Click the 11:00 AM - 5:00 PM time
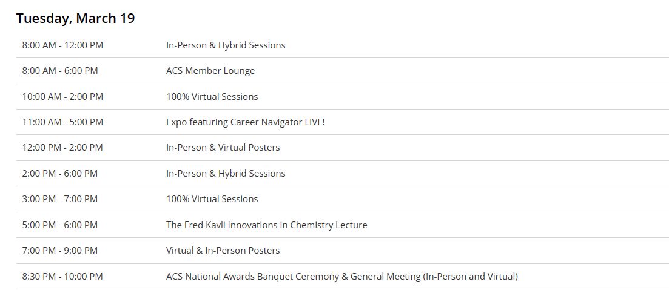The height and width of the screenshot is (305, 669). [x=62, y=122]
